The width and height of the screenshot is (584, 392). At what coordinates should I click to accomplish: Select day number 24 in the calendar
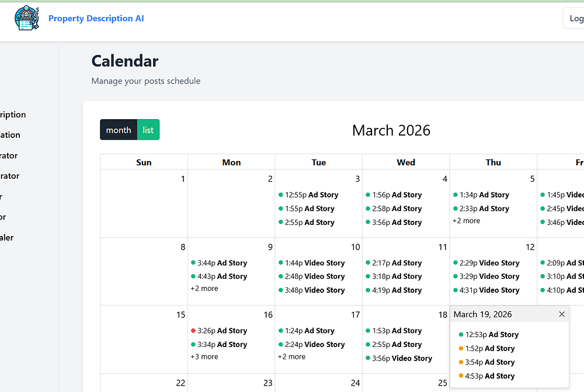coord(355,383)
